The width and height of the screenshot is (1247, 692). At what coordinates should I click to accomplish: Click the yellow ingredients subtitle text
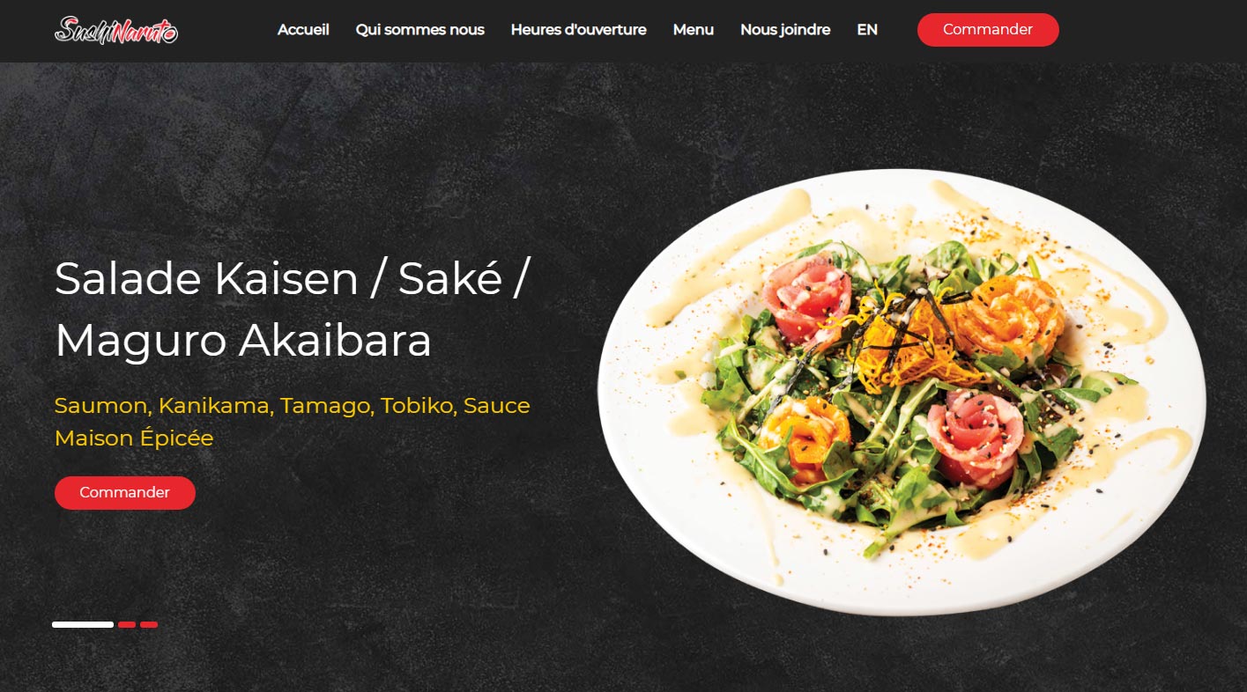[x=293, y=422]
